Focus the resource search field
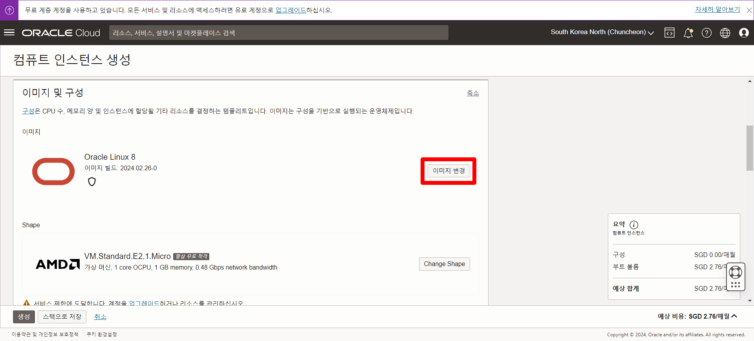Image resolution: width=754 pixels, height=341 pixels. [278, 33]
